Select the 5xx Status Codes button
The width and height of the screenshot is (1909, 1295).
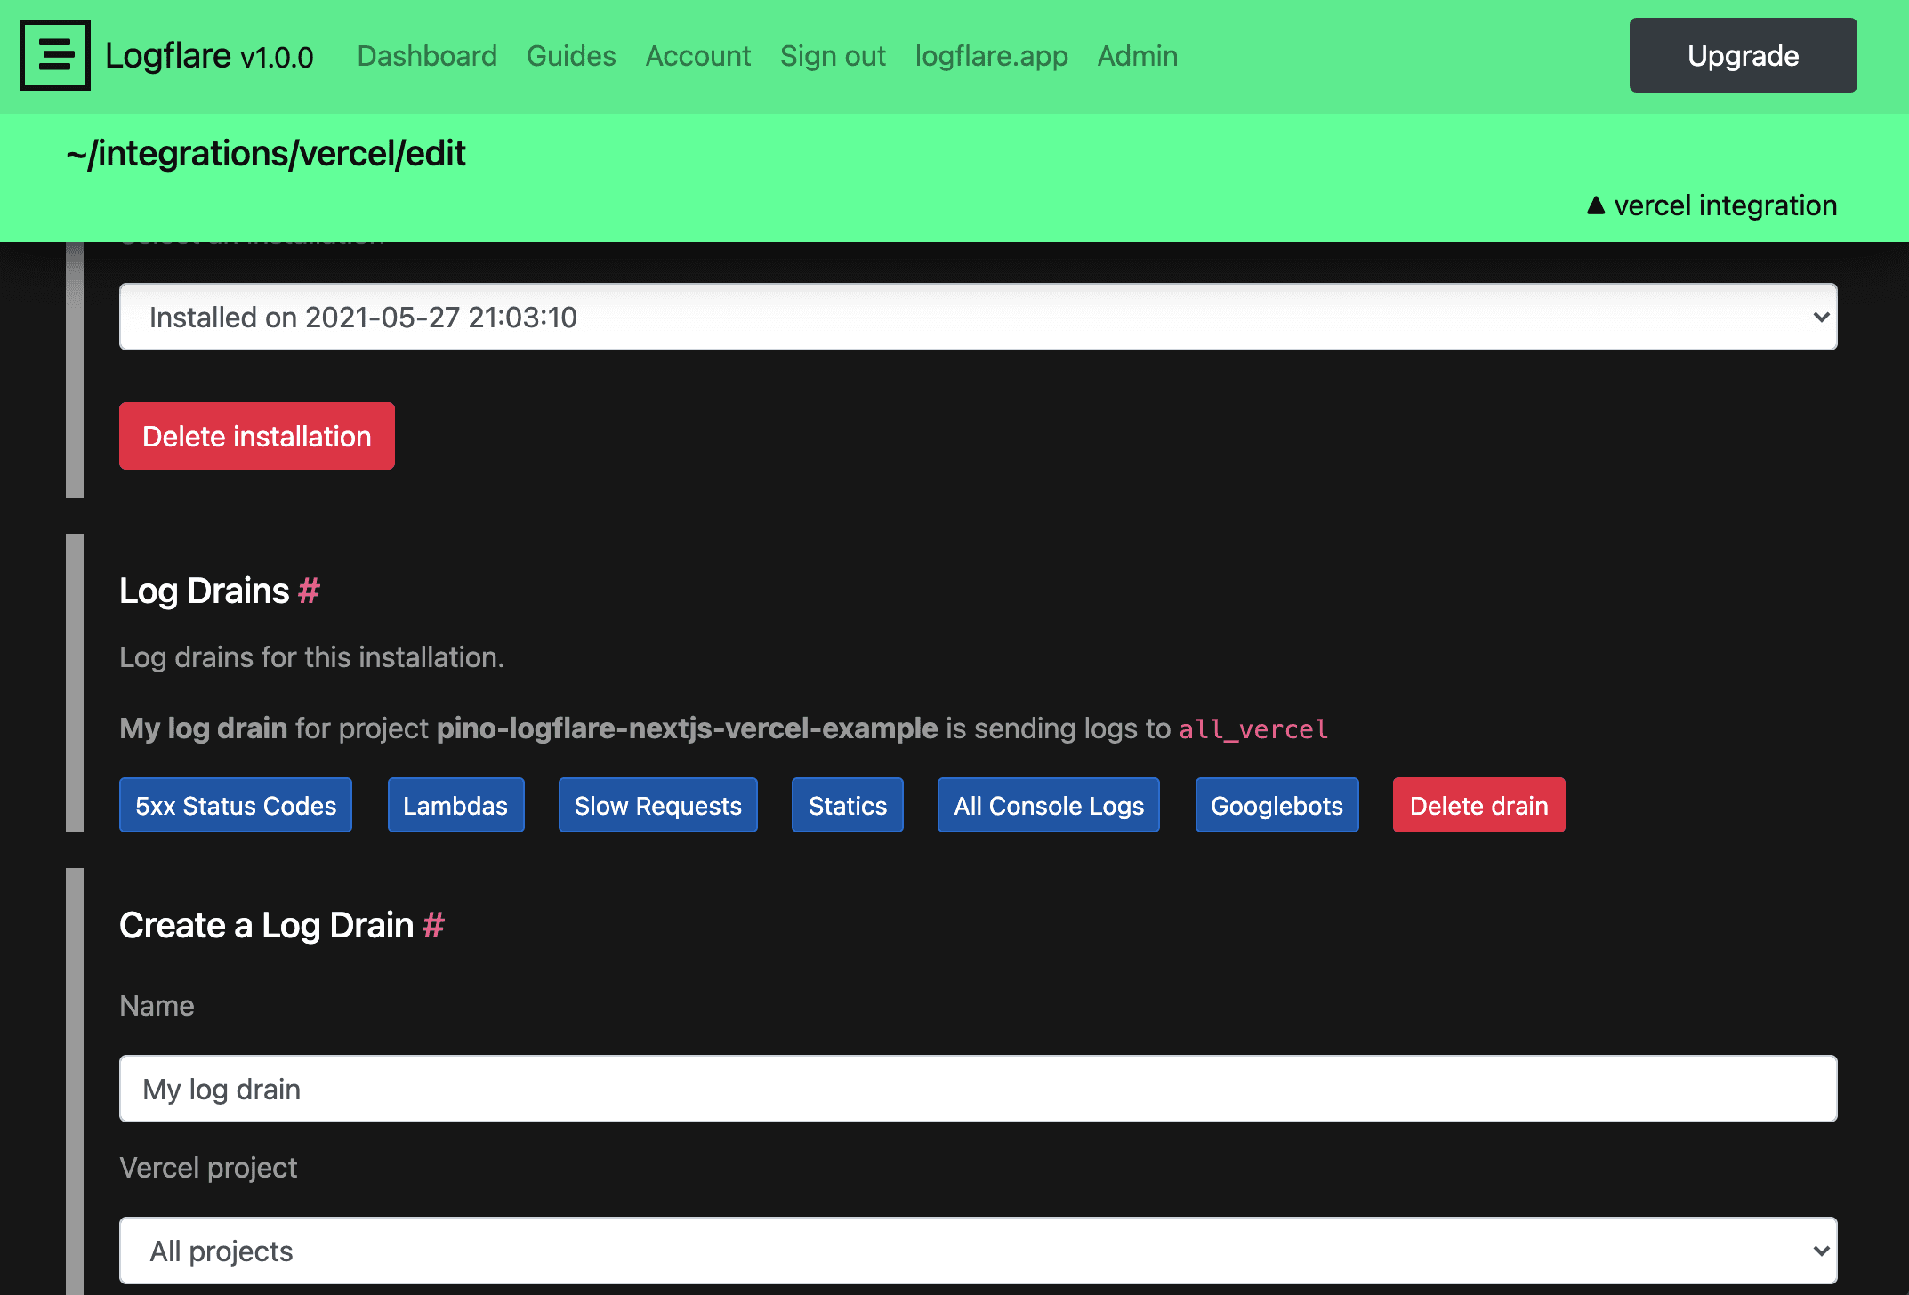click(x=236, y=805)
